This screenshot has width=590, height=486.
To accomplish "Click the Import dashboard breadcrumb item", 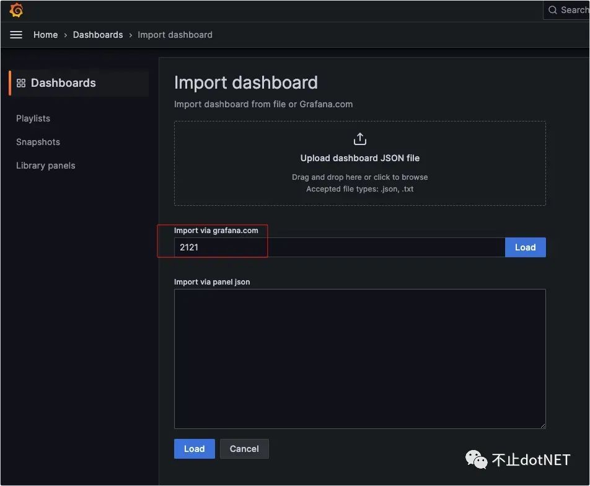I will [x=175, y=35].
